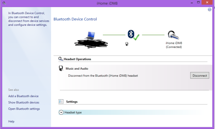Click the See also label
This screenshot has height=129, width=215.
(x=13, y=90)
